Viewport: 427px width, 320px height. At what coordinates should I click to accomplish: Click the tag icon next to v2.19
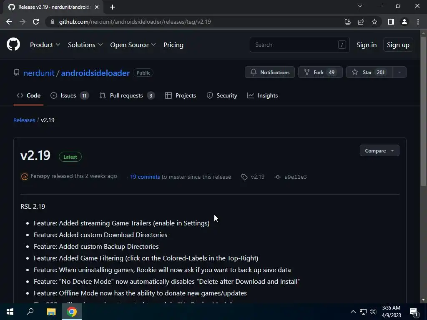[244, 177]
